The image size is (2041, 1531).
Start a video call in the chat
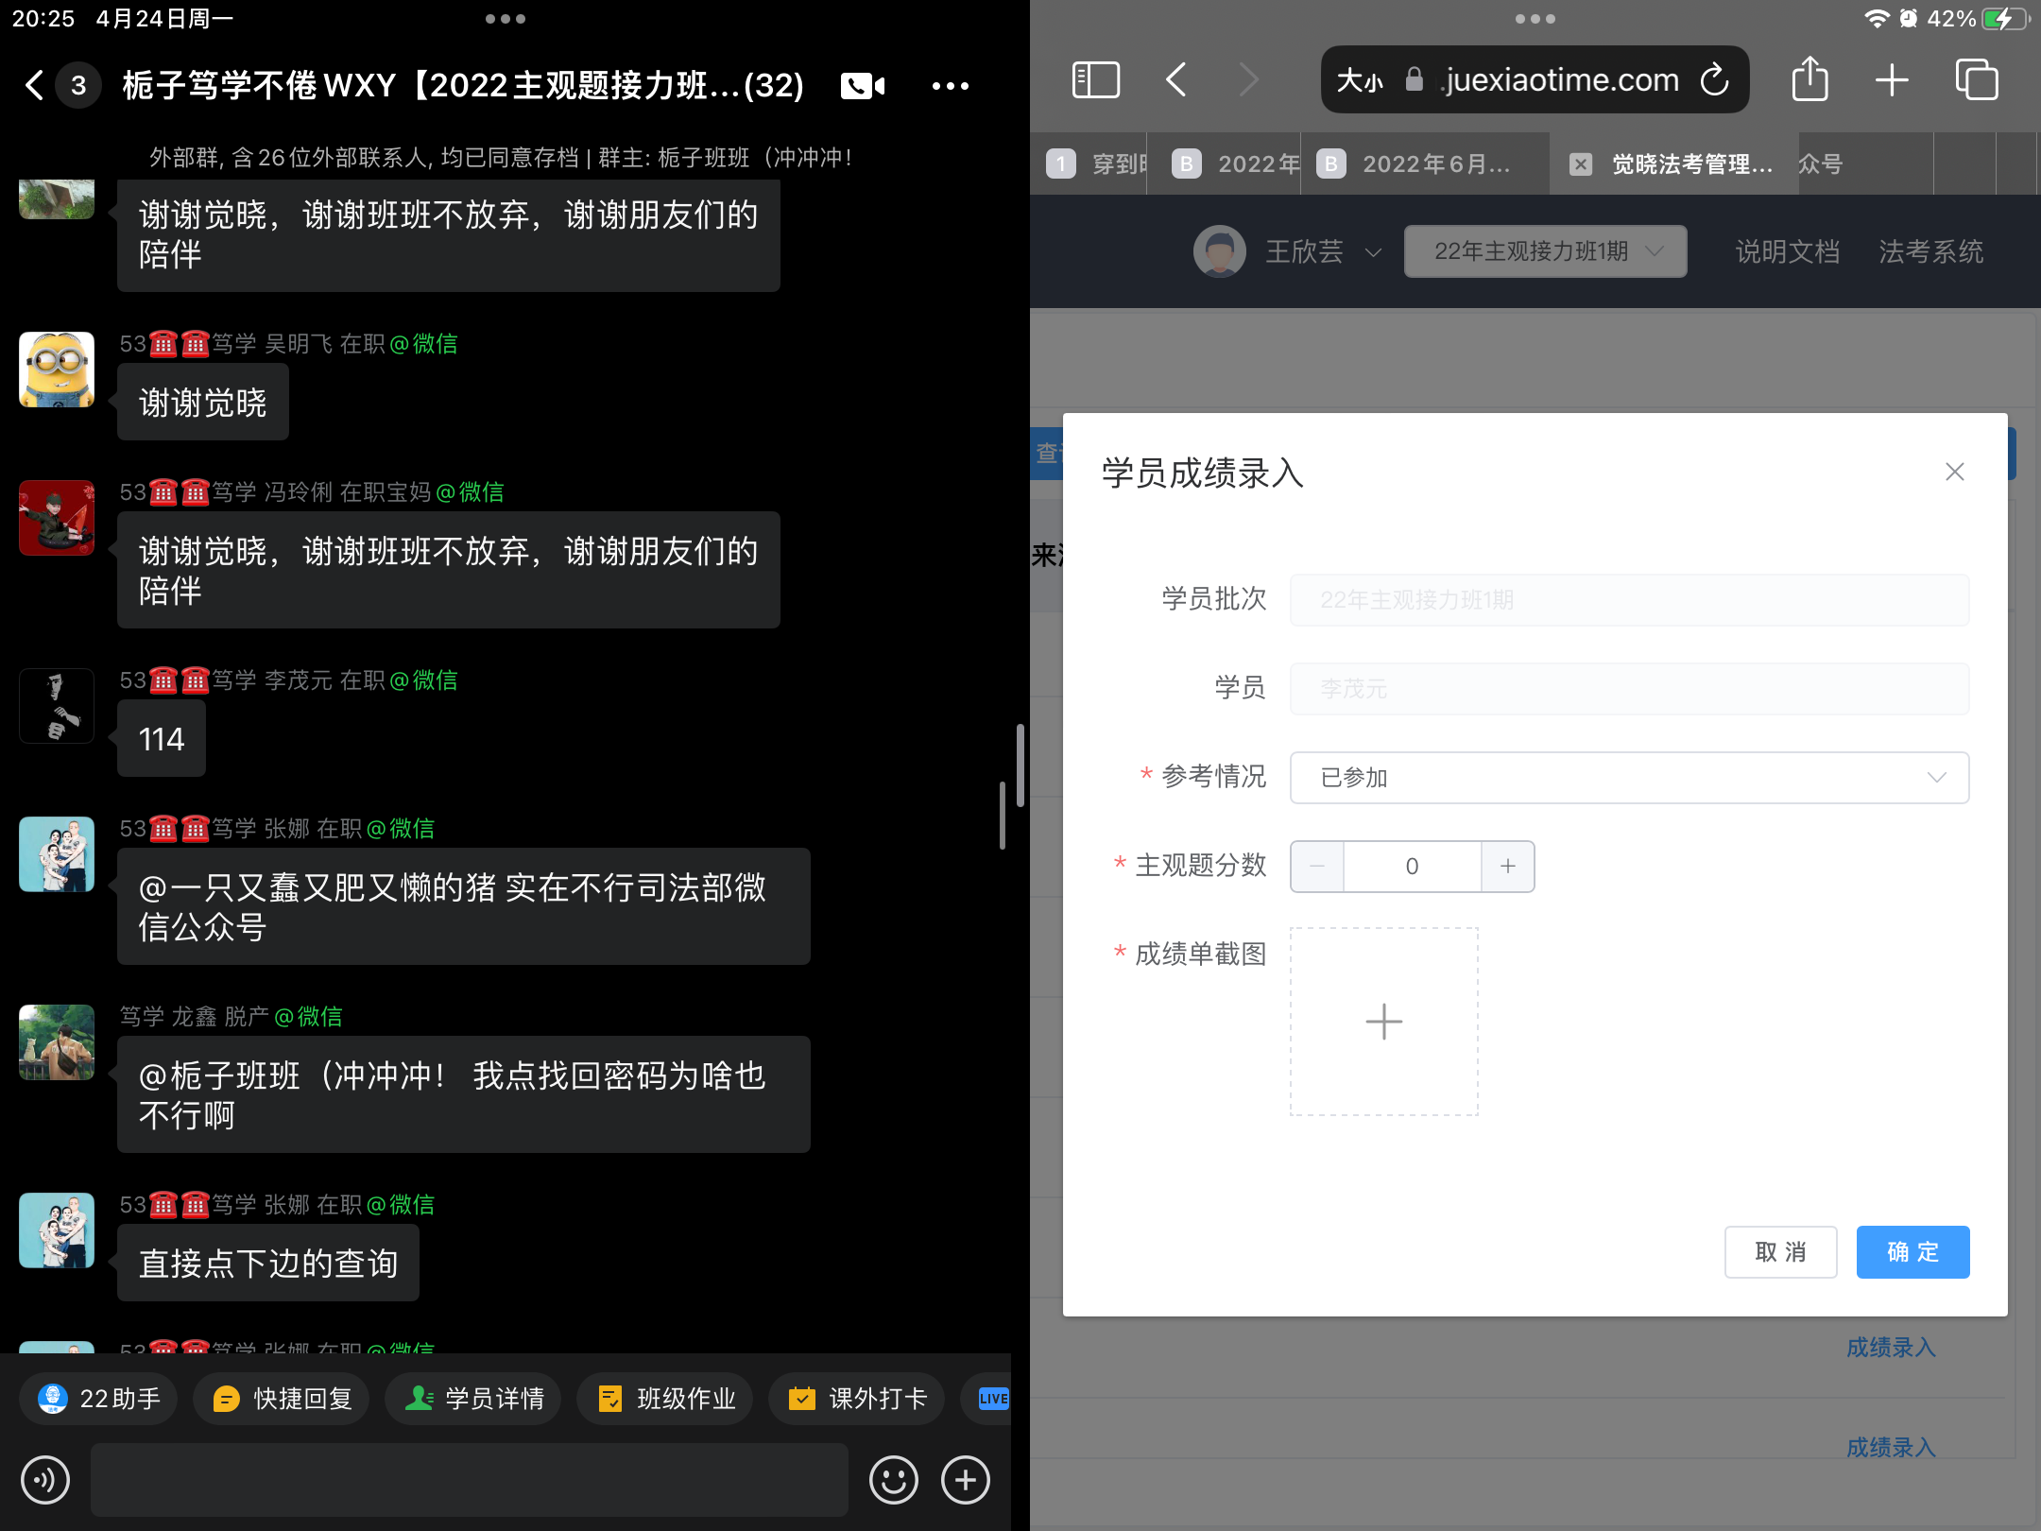coord(863,86)
